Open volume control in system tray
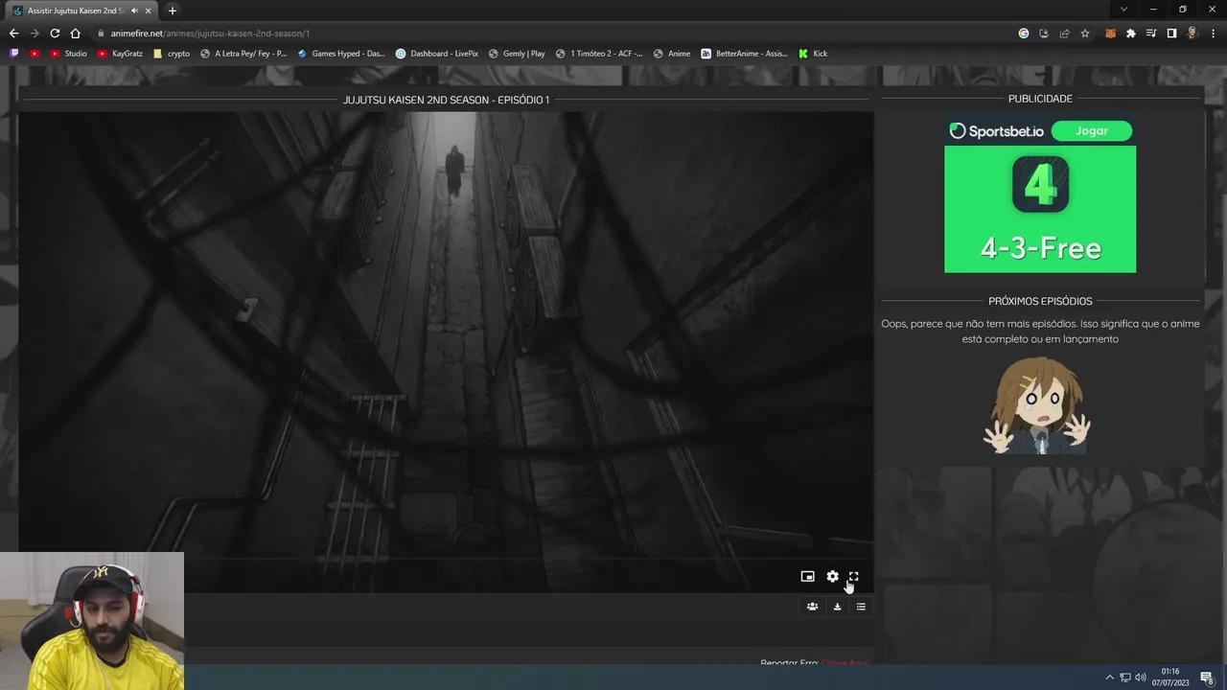 (x=1141, y=678)
